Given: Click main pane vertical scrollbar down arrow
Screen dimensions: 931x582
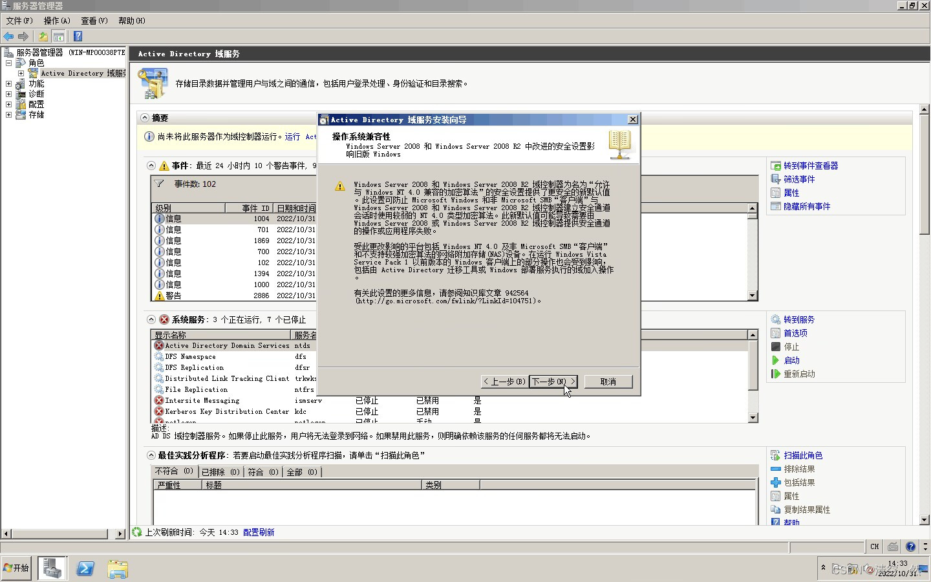Looking at the screenshot, I should (924, 520).
